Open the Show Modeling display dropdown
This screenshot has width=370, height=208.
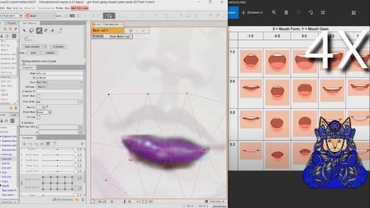[x=120, y=36]
